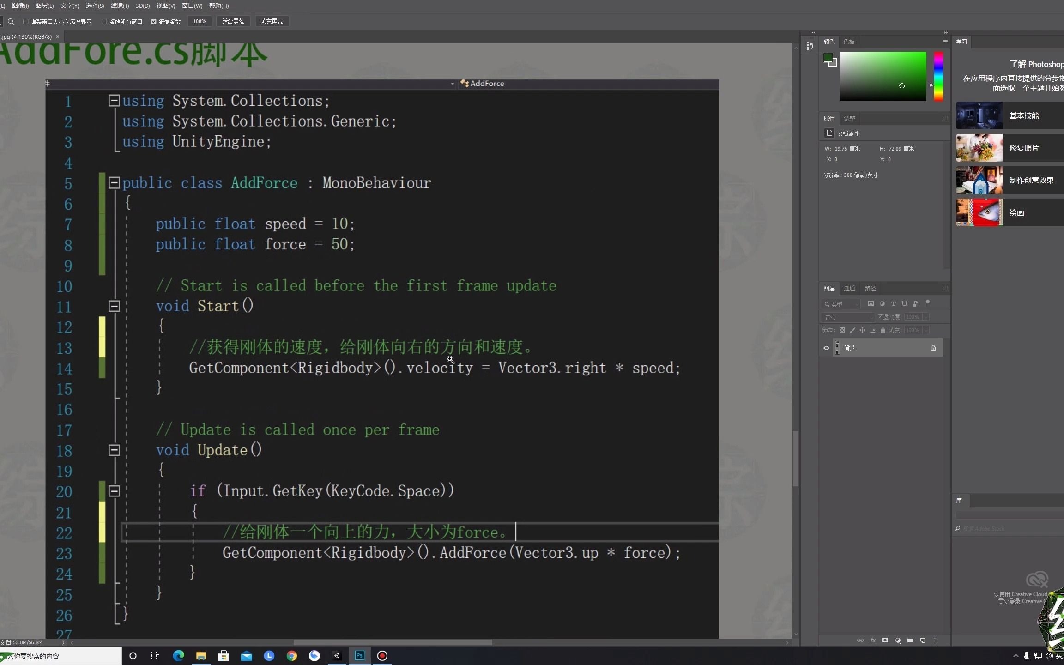Hide the 背景 layer with eye icon
The width and height of the screenshot is (1064, 665).
click(827, 348)
